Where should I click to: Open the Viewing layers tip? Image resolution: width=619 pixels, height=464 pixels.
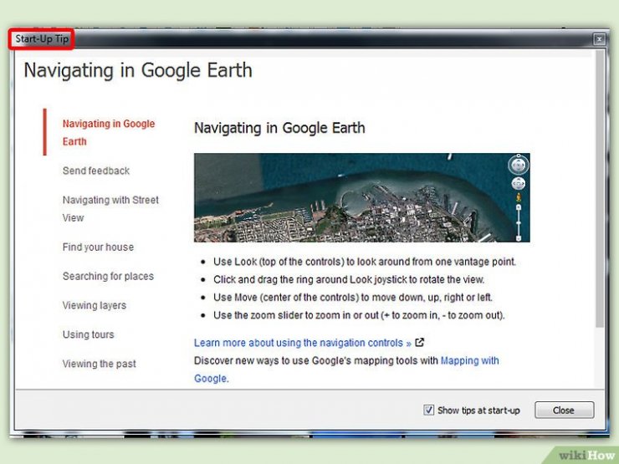click(x=95, y=305)
